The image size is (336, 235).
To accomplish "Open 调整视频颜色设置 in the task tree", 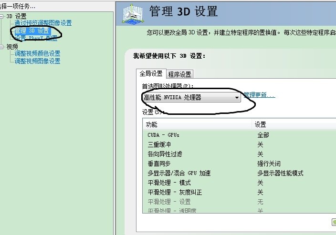I will [37, 53].
